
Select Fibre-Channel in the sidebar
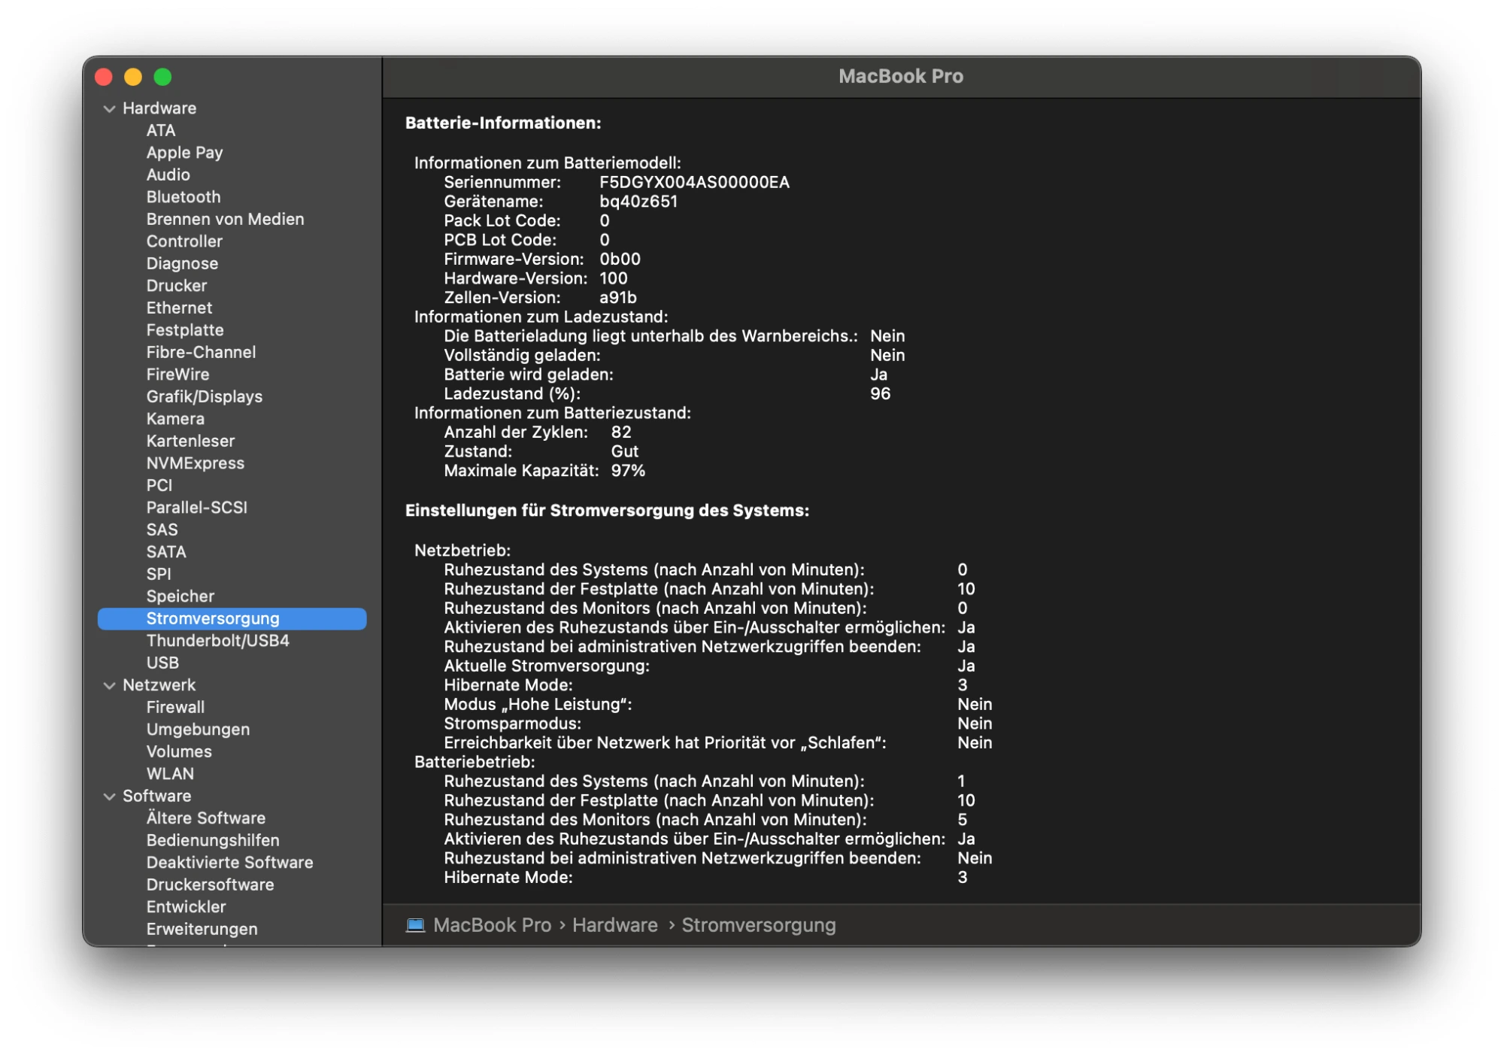pyautogui.click(x=201, y=352)
